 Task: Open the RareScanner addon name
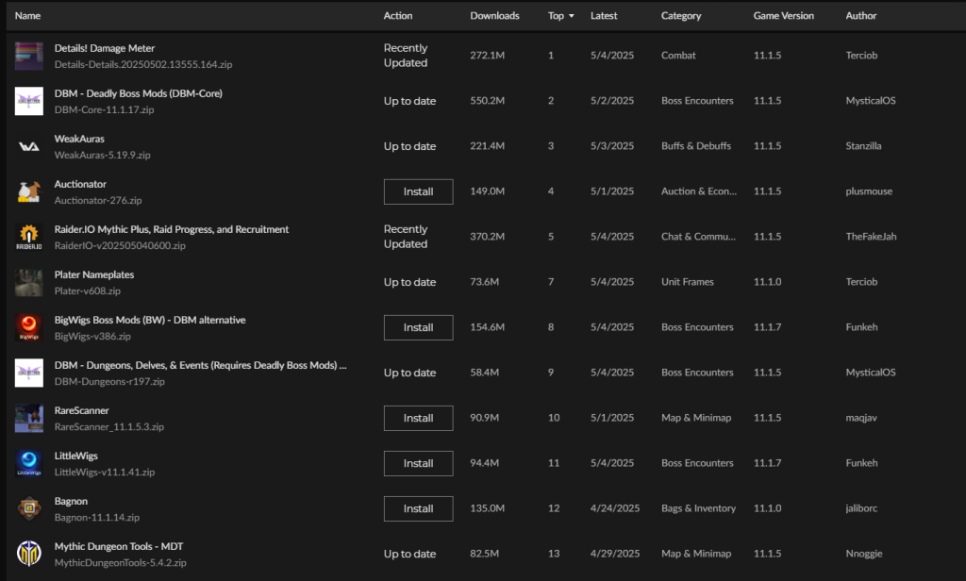tap(81, 410)
